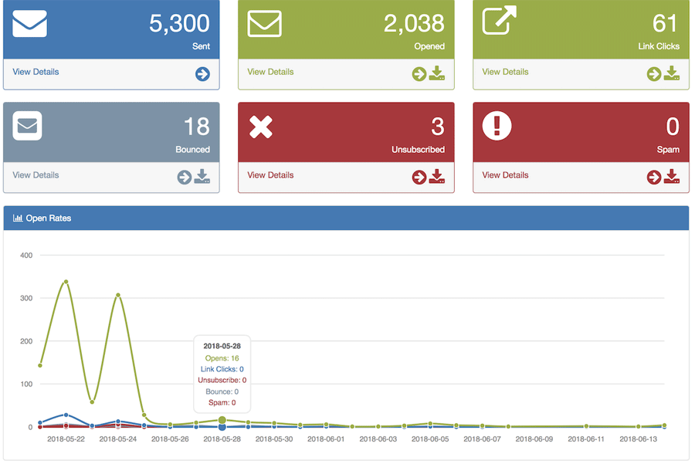Download the Bounced report

(202, 177)
